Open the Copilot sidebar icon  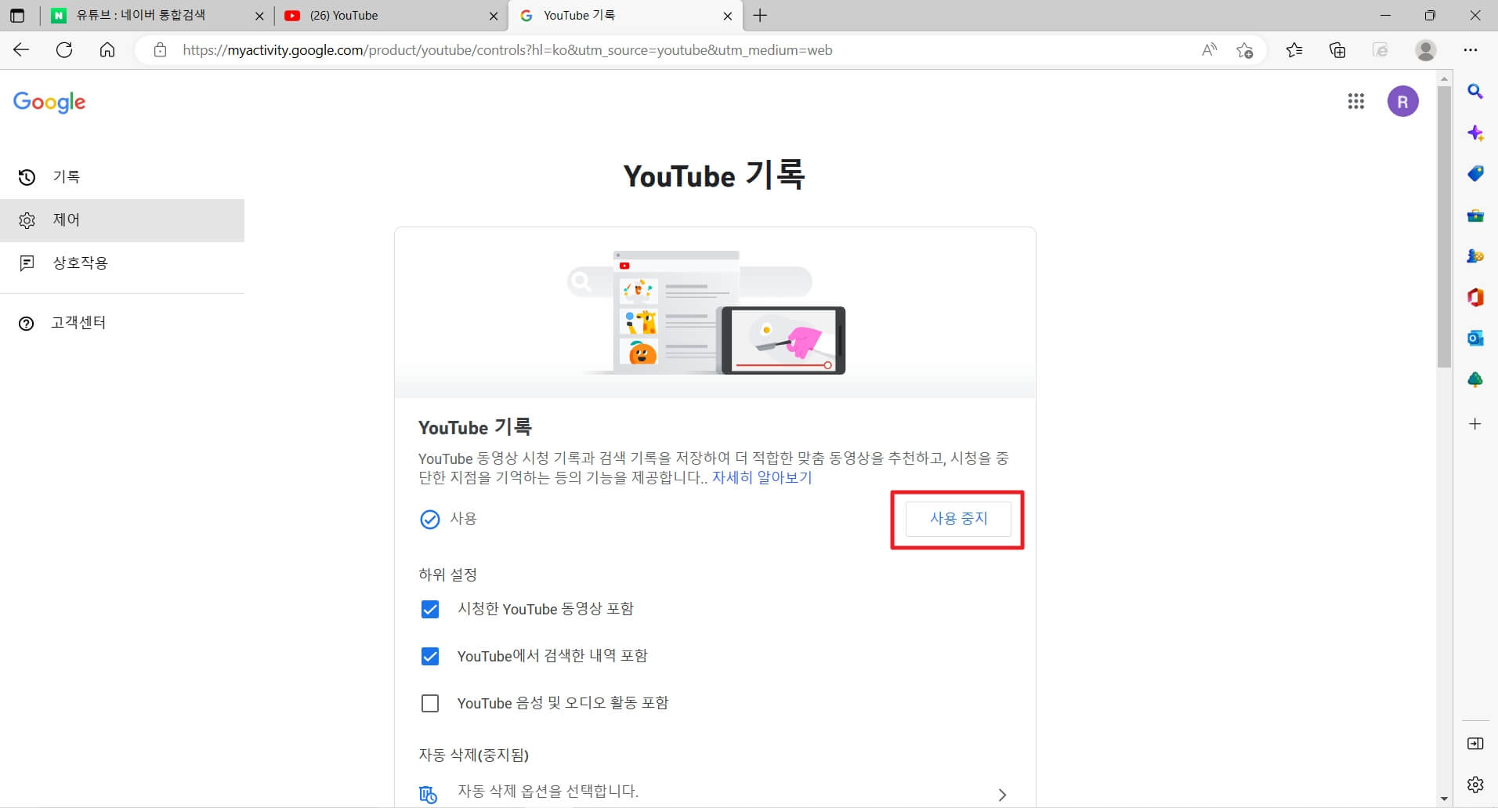point(1476,132)
